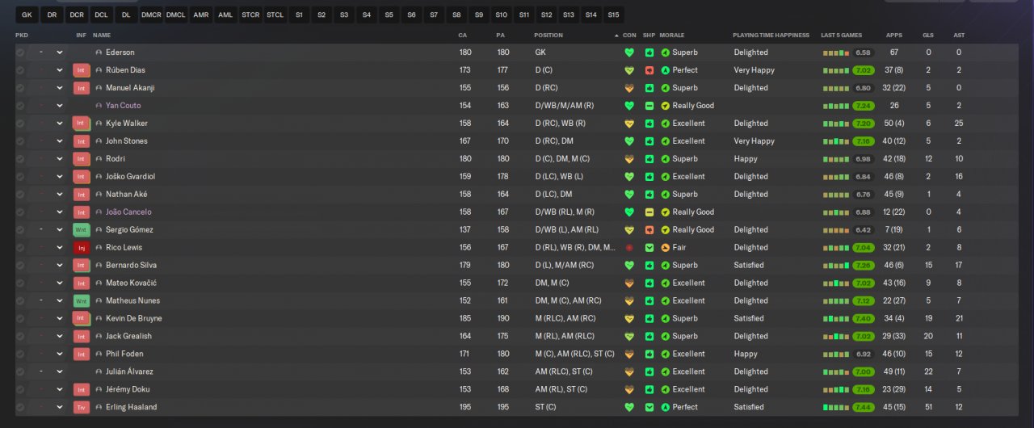Viewport: 1034px width, 428px height.
Task: Toggle the selection circle for Rúben Dias
Action: click(20, 70)
